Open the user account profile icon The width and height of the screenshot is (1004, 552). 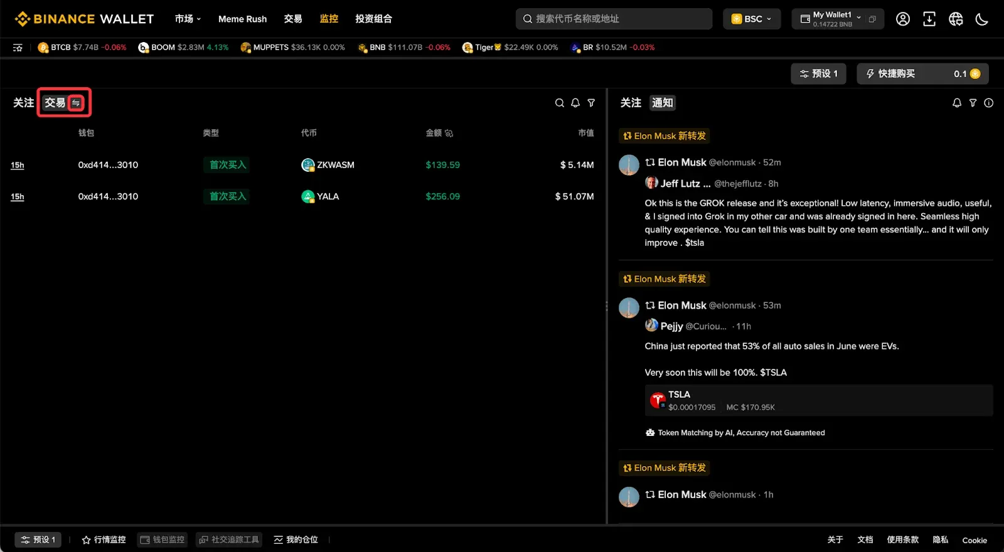[902, 19]
